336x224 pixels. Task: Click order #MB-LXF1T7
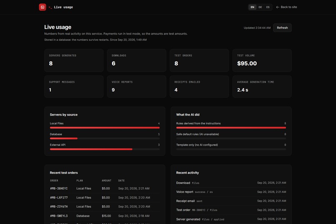coord(59,197)
